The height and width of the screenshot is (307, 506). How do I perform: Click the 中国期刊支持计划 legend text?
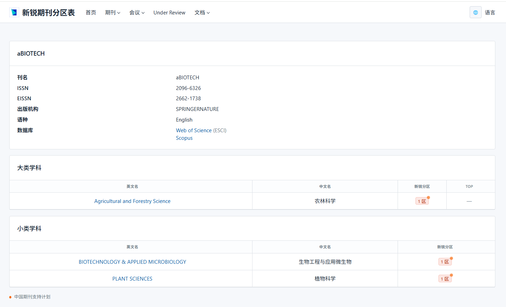pyautogui.click(x=32, y=297)
